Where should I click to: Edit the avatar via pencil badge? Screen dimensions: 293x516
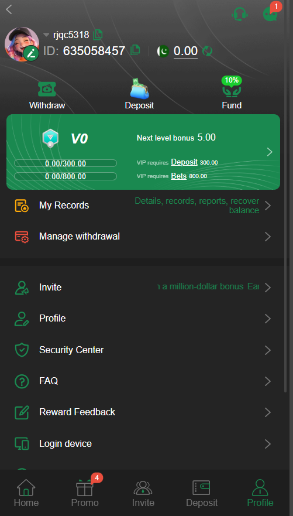point(31,54)
